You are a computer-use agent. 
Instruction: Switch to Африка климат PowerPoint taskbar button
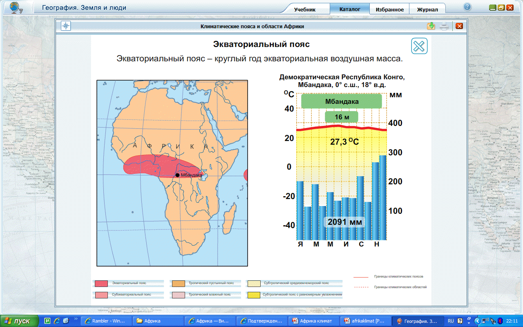pos(314,321)
